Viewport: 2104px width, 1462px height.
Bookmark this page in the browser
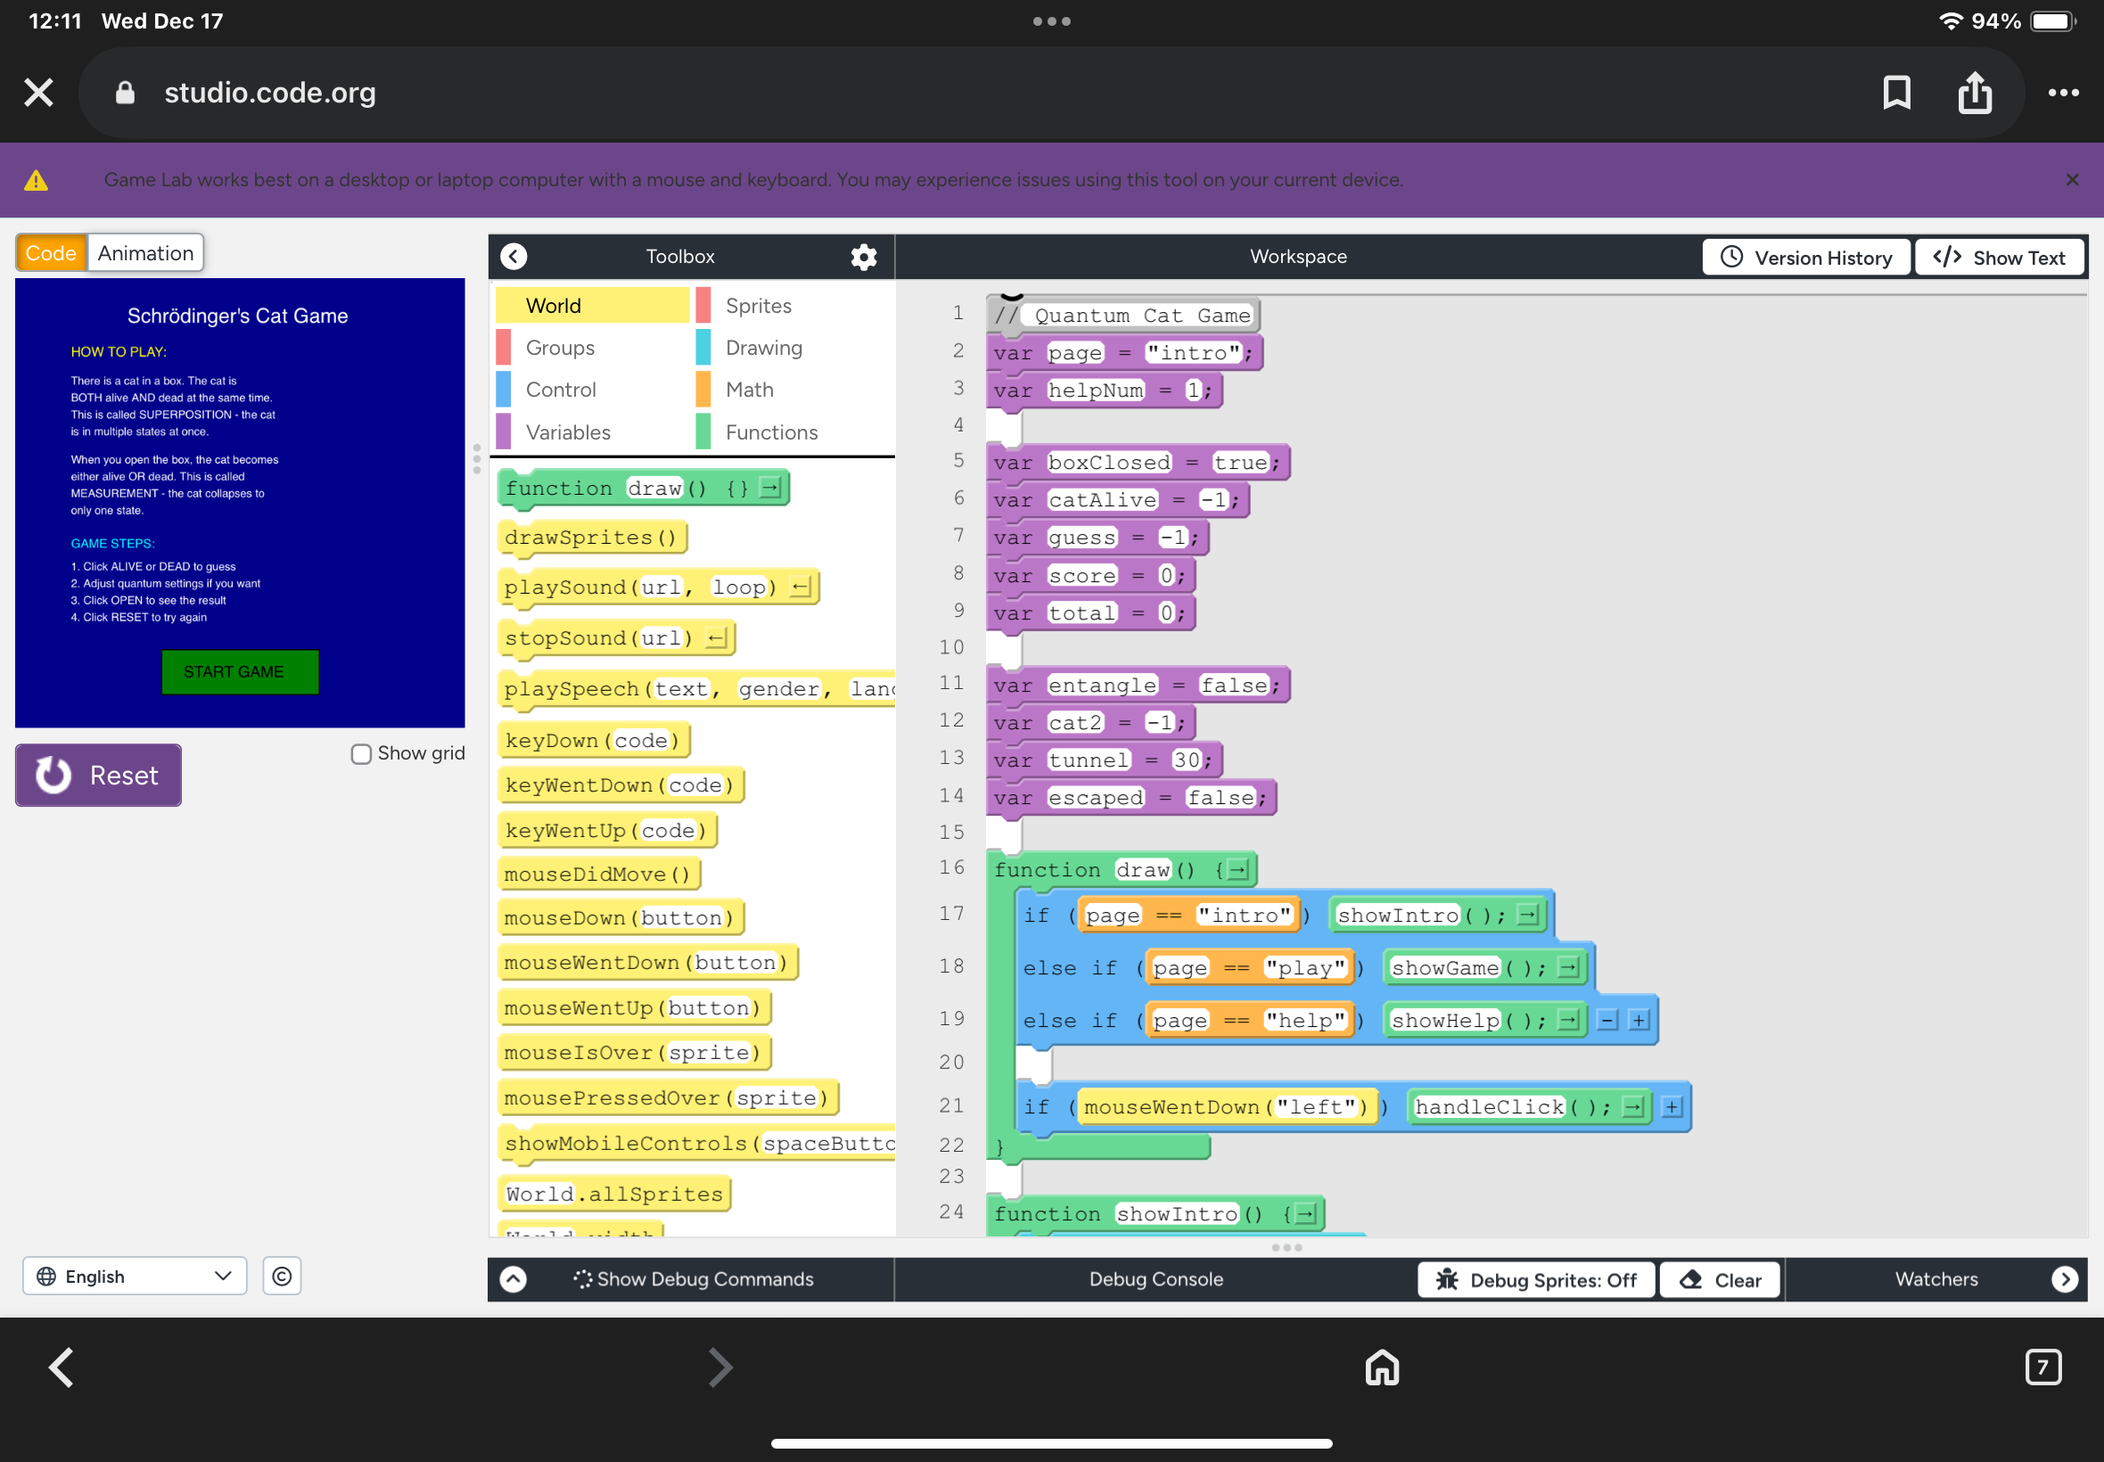pyautogui.click(x=1895, y=93)
